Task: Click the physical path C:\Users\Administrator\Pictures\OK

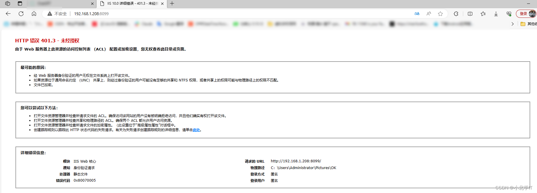Action: click(303, 168)
